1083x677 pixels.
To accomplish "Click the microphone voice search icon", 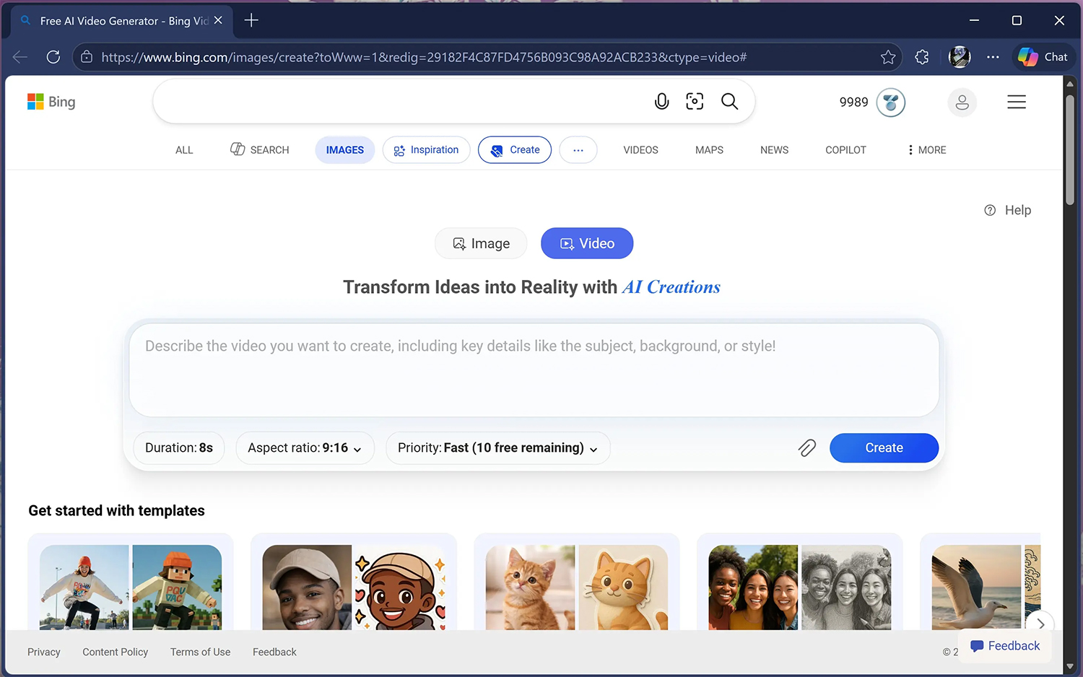I will coord(661,102).
